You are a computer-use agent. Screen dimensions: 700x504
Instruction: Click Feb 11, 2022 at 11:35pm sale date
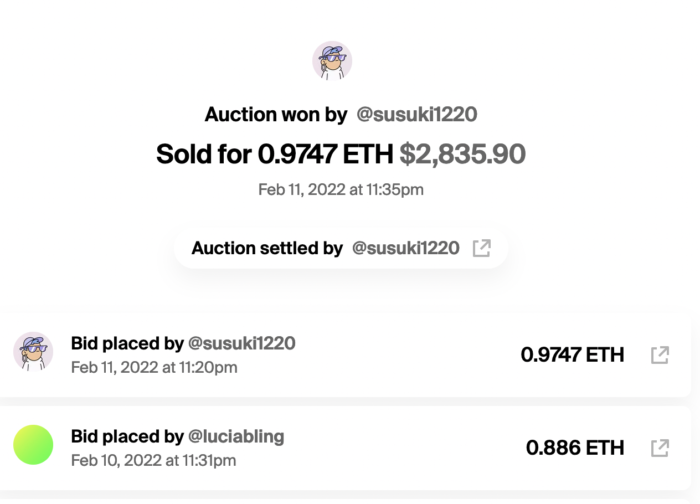tap(341, 190)
